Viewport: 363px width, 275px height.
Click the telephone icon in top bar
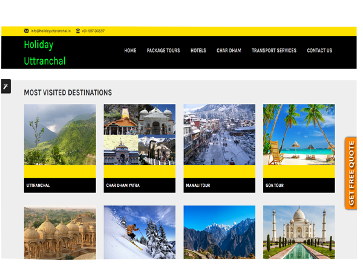(x=78, y=31)
